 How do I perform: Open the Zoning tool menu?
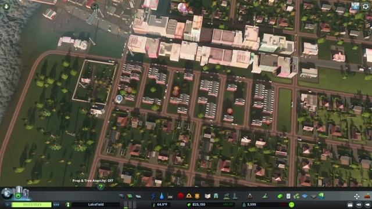[x=130, y=196]
